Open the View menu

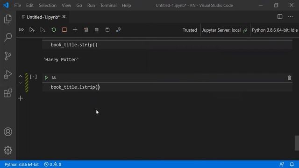66,5
